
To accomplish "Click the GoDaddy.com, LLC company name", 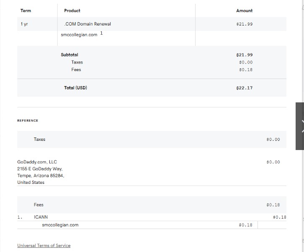I will 37,162.
